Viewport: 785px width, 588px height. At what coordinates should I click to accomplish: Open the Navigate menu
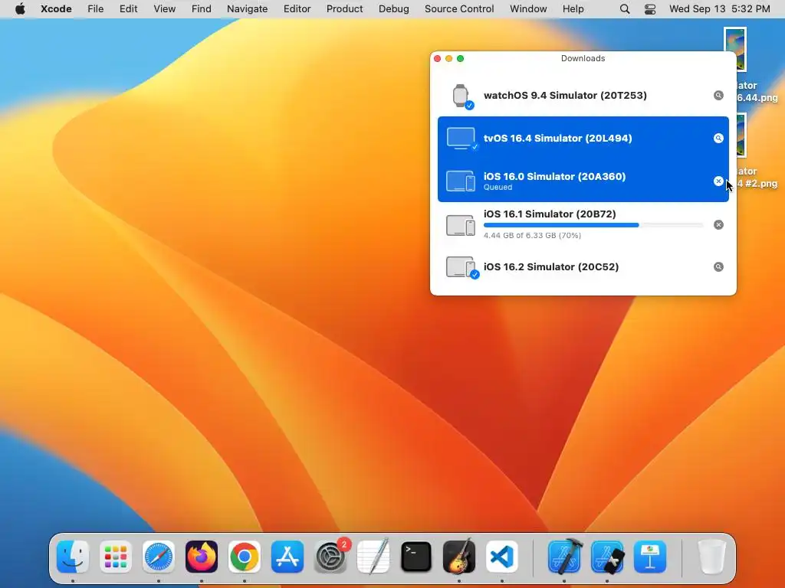(x=248, y=9)
